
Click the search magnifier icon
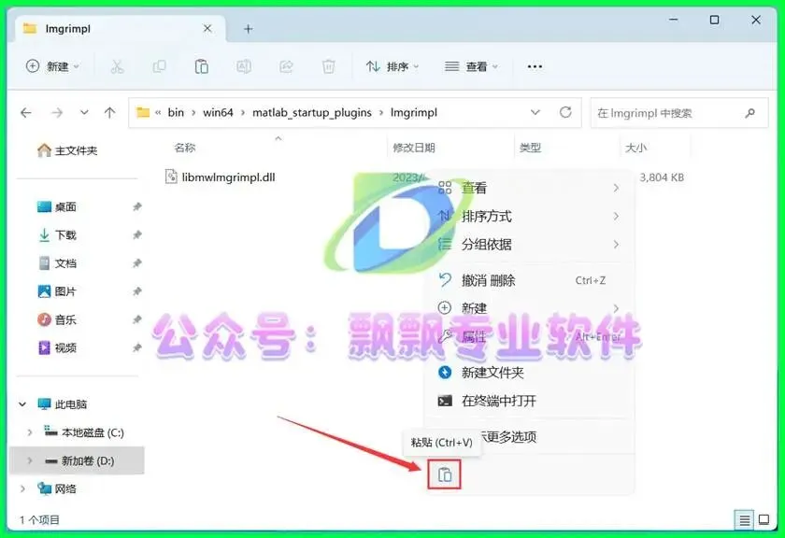749,113
